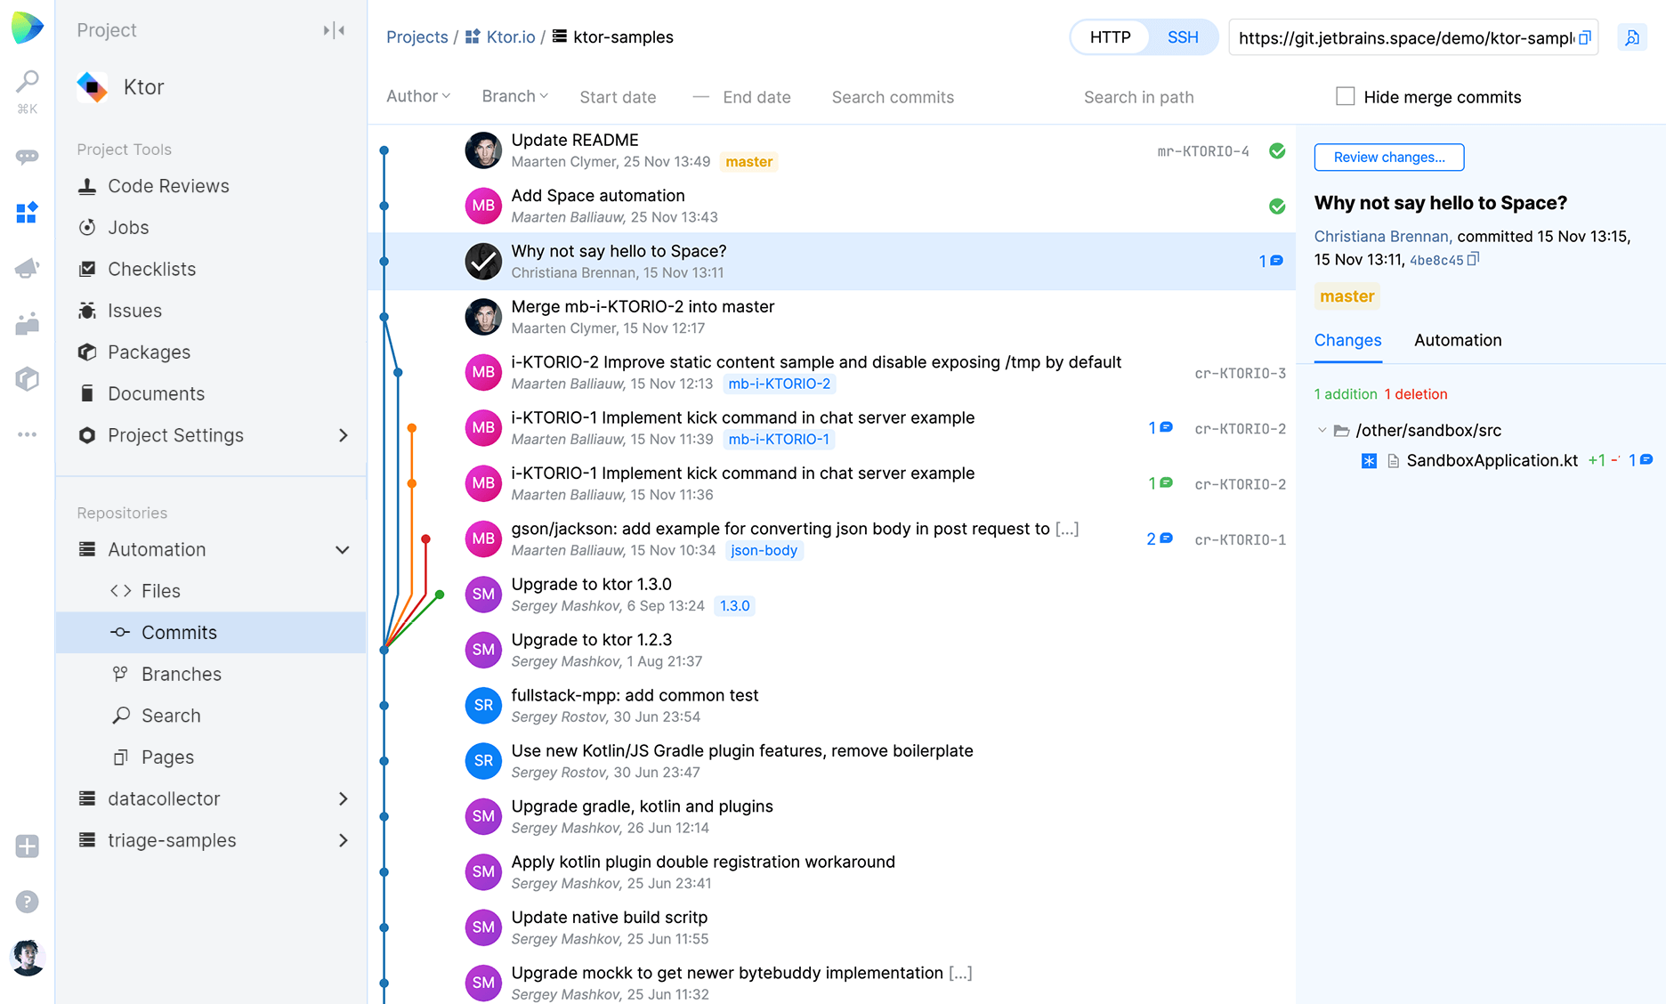Collapse the Automation repository section
1666x1004 pixels.
click(x=343, y=550)
